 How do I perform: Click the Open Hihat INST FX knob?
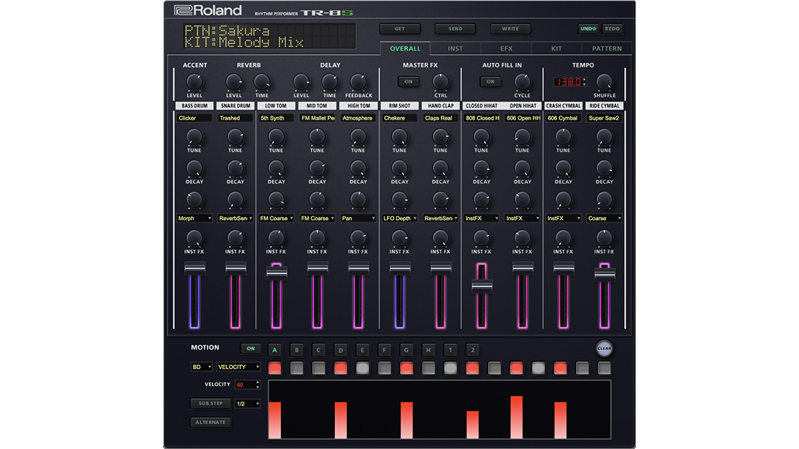pyautogui.click(x=523, y=238)
